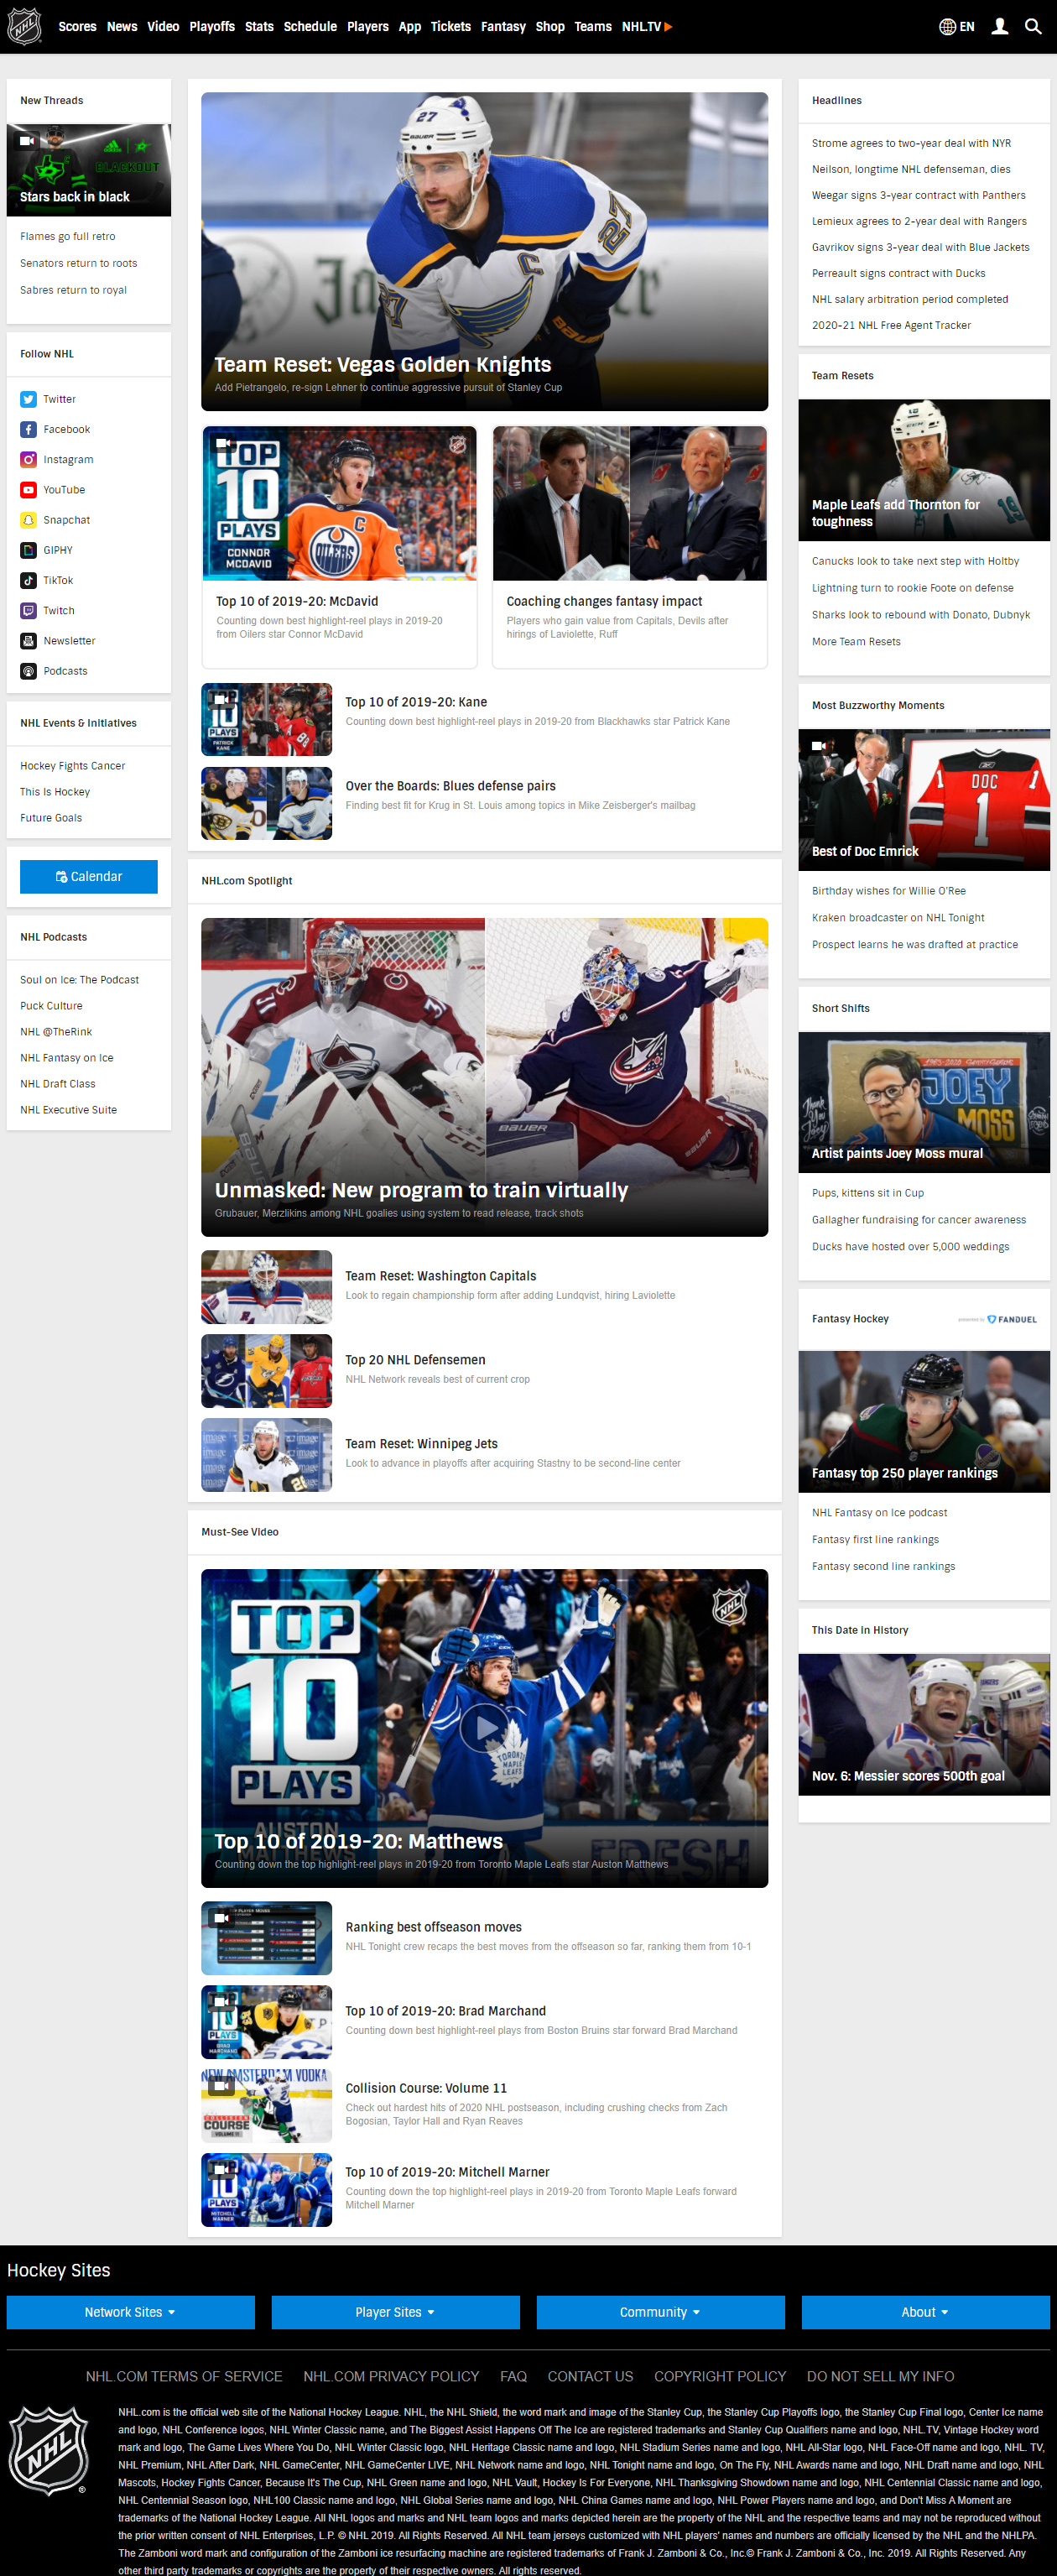Click the NHL shield logo in the header
The image size is (1057, 2576).
25,26
